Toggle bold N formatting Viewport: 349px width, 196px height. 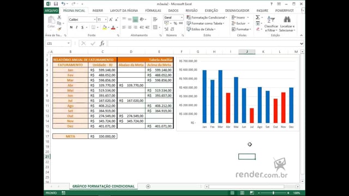pyautogui.click(x=71, y=27)
